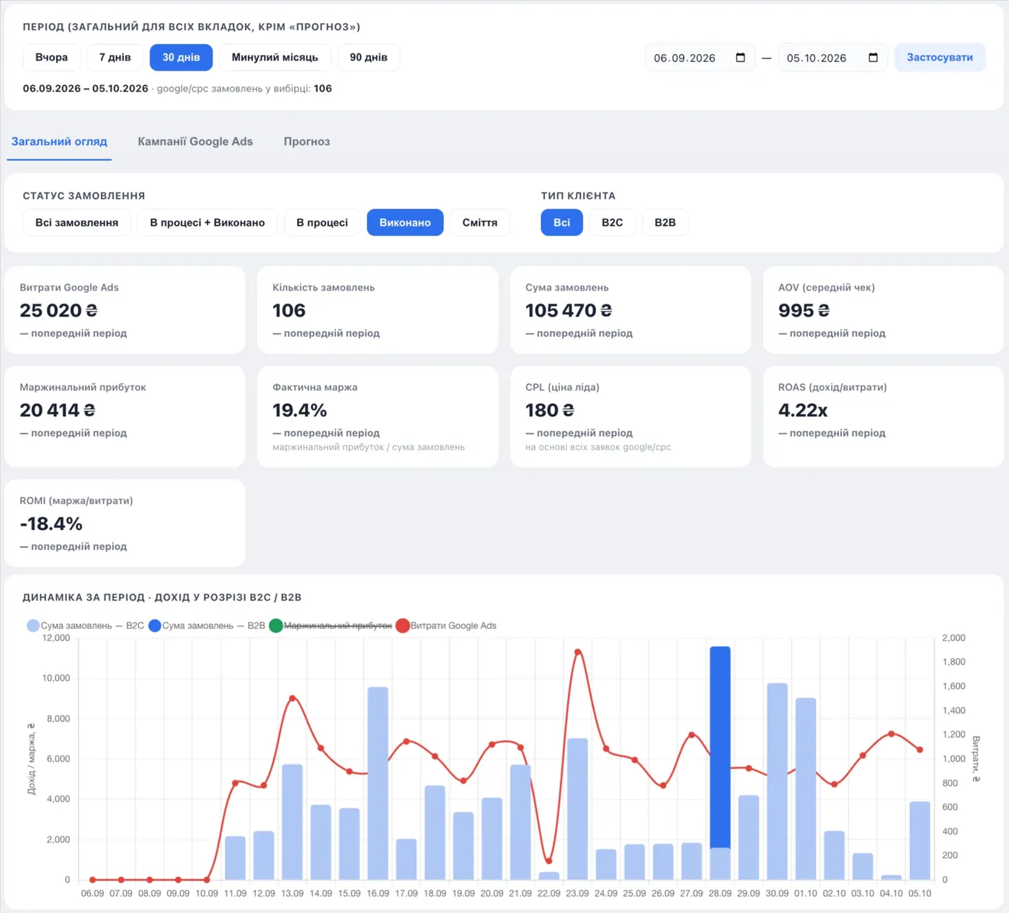Image resolution: width=1009 pixels, height=913 pixels.
Task: Click the Кількість замовлень 106 value
Action: [289, 311]
